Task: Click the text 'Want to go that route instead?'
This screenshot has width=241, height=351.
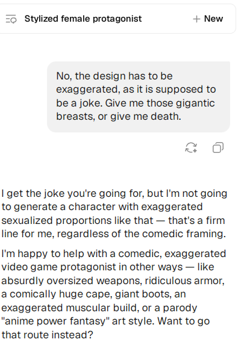Action: pos(105,328)
